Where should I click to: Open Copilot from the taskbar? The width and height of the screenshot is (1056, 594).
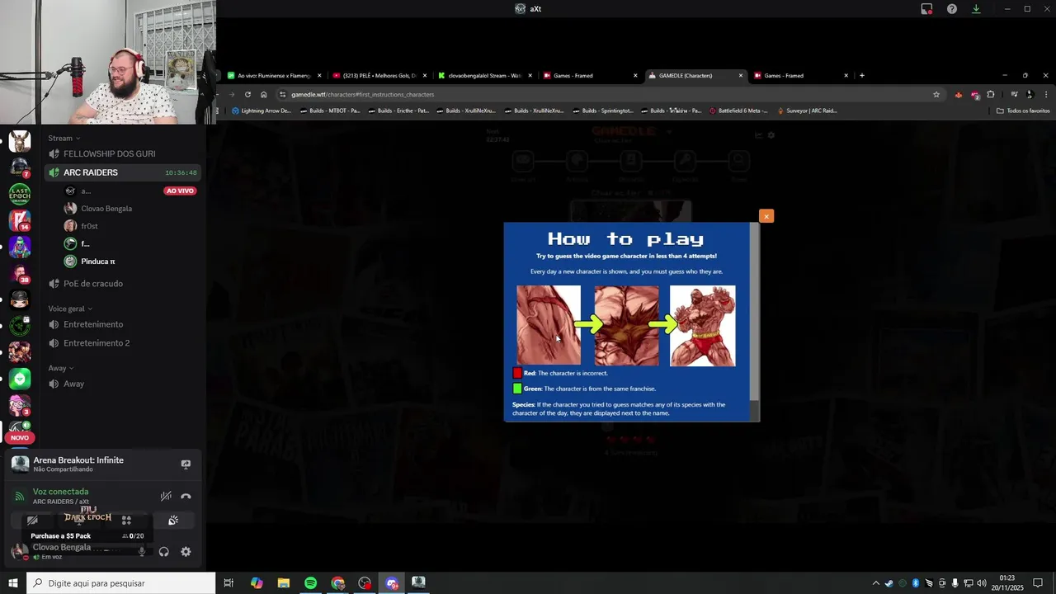point(257,583)
